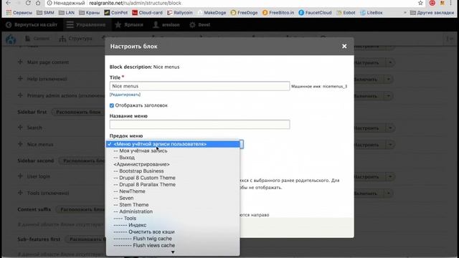The height and width of the screenshot is (258, 459).
Task: Open the FreeBitco.in bookmark
Action: click(278, 13)
